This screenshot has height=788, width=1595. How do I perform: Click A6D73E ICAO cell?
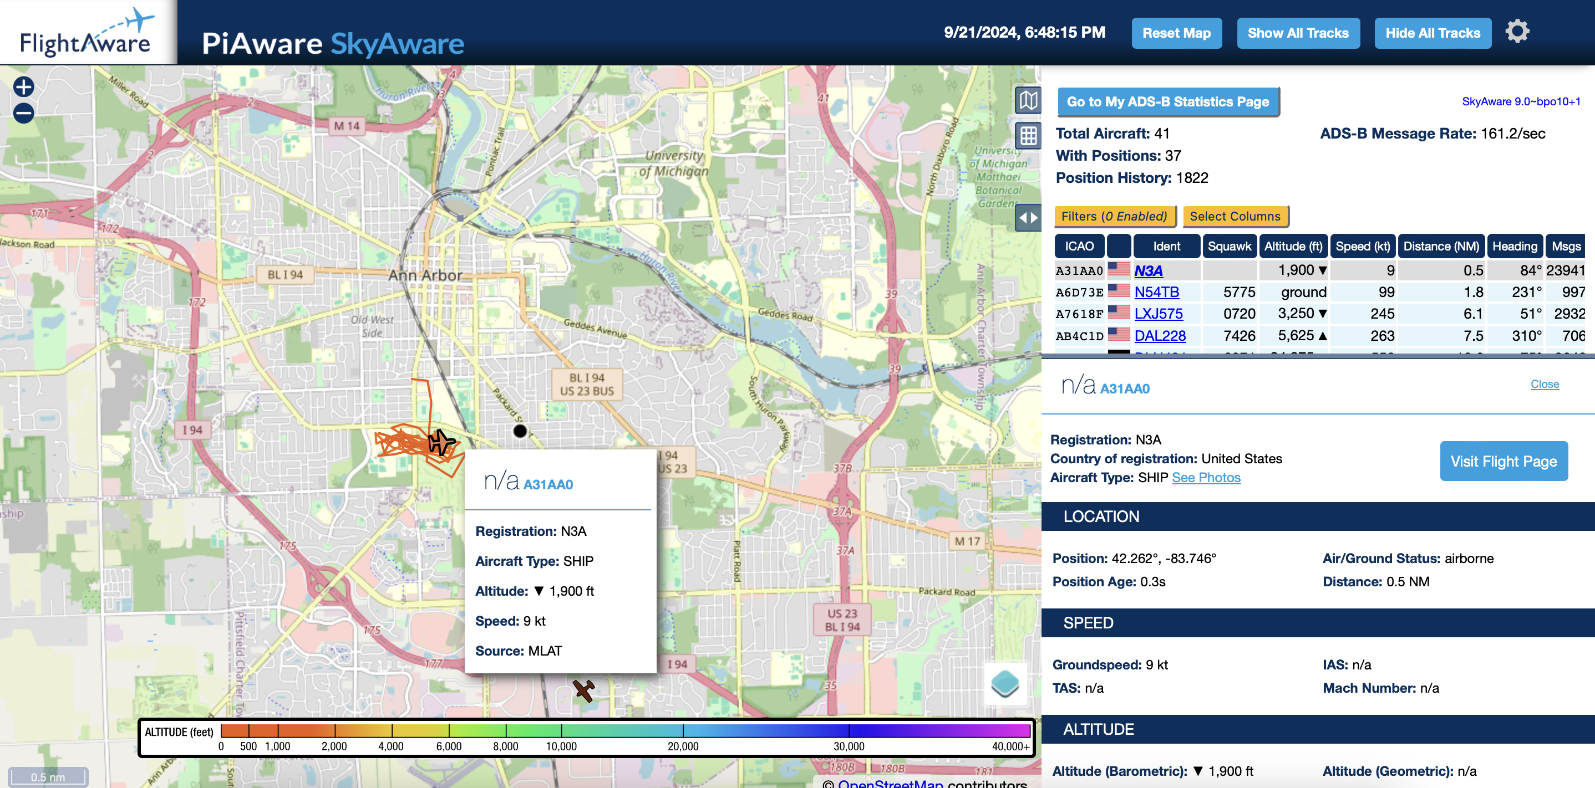tap(1079, 292)
